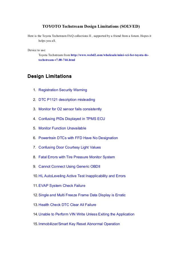Open 'Single and Multi Freeze Frame Data Display is Erratic'
Image resolution: width=182 pixels, height=258 pixels.
pyautogui.click(x=82, y=195)
